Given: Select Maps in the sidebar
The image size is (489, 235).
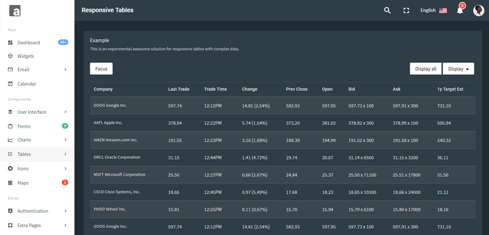Looking at the screenshot, I should [x=23, y=183].
